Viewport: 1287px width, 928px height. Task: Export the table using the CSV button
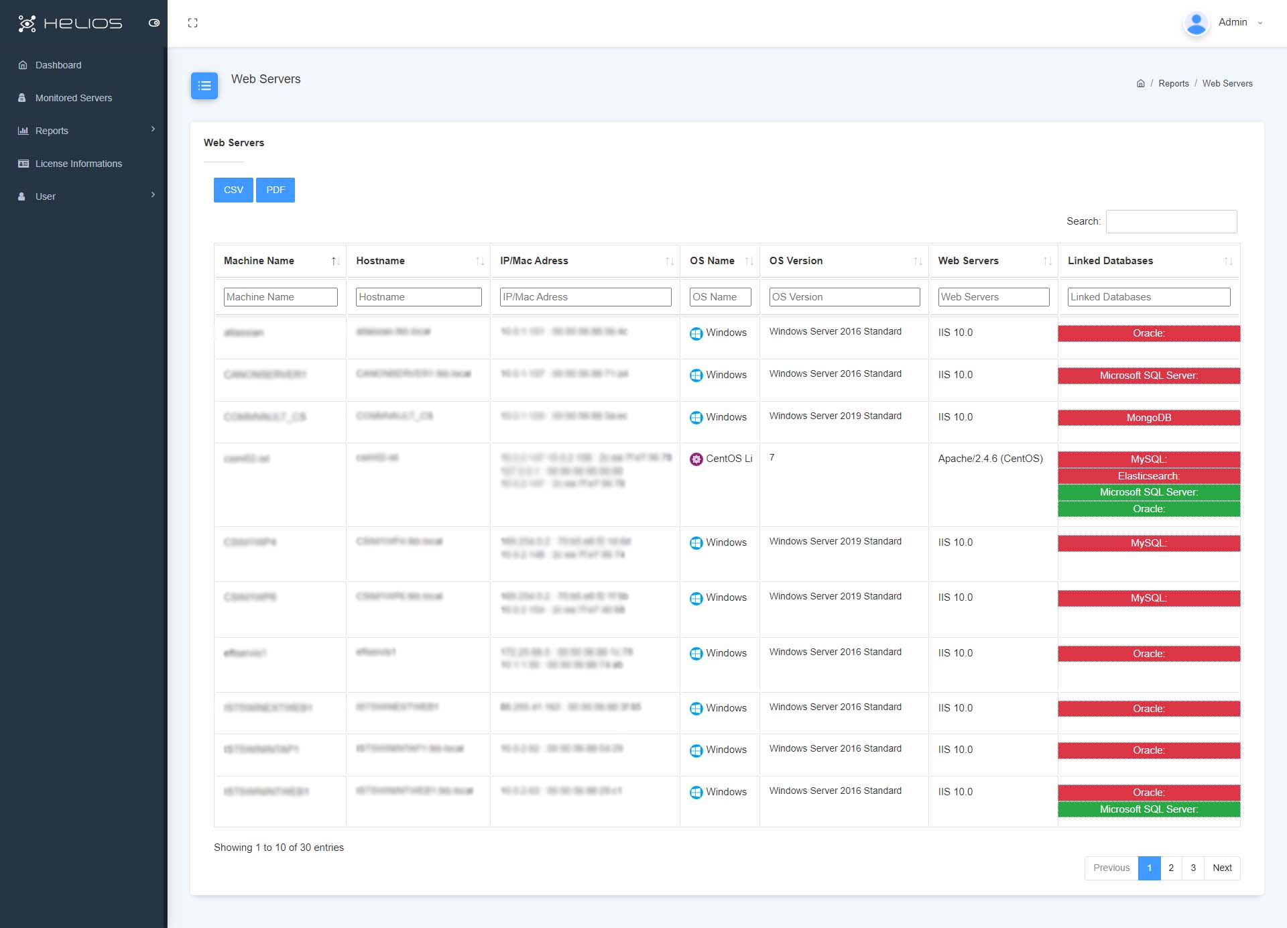(x=233, y=190)
